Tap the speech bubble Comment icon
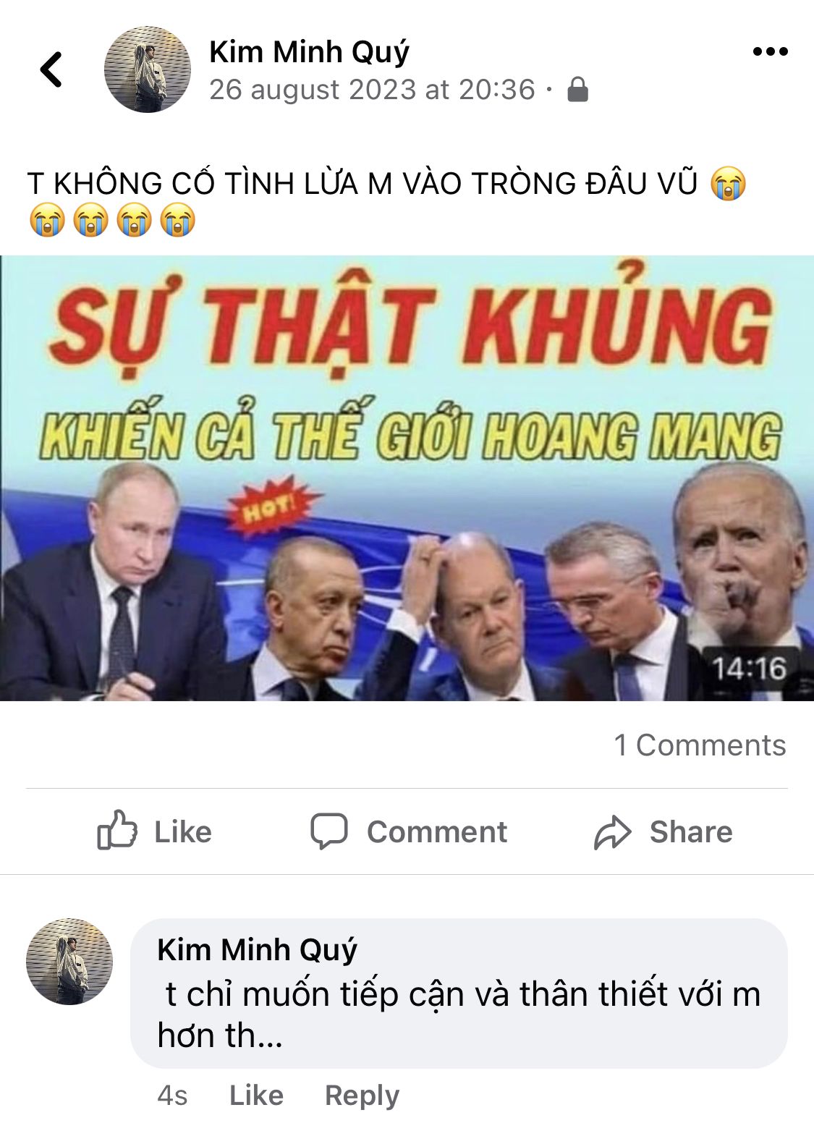The image size is (814, 1131). pyautogui.click(x=329, y=831)
